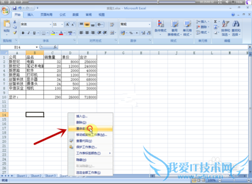
Task: Expand the font size 11 dropdown
Action: click(62, 25)
